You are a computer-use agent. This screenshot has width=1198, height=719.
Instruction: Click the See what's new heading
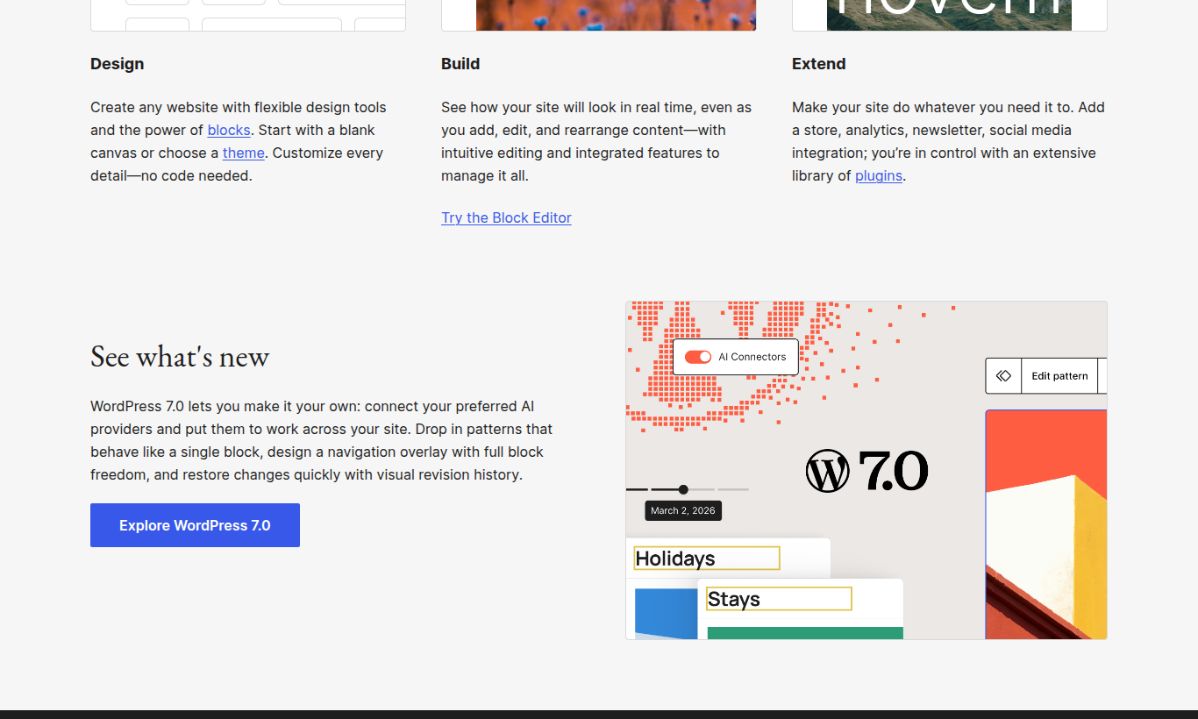click(180, 356)
